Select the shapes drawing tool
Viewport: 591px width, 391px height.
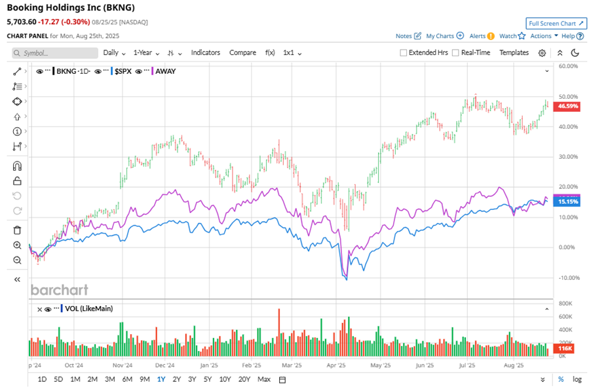click(17, 101)
